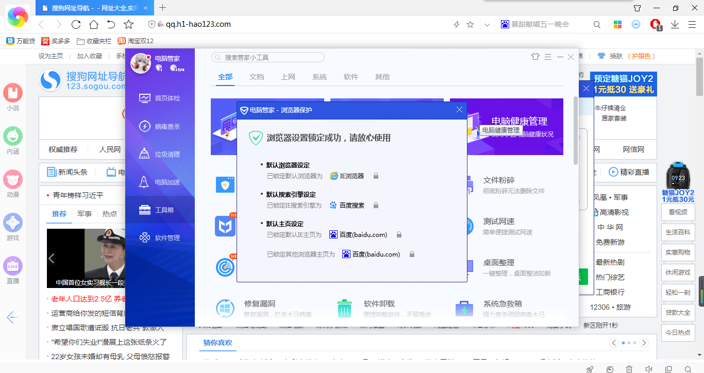This screenshot has width=704, height=373.
Task: Click 生活百科 button on right sidebar
Action: tap(678, 232)
